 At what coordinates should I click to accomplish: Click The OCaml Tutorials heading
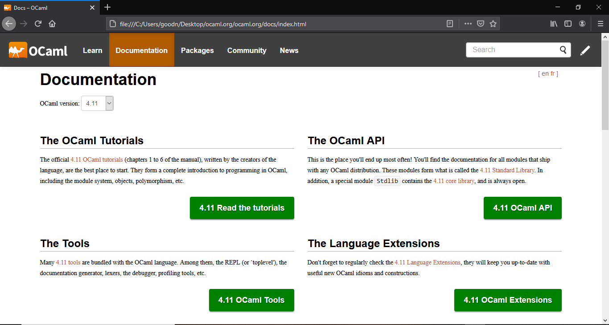tap(92, 141)
